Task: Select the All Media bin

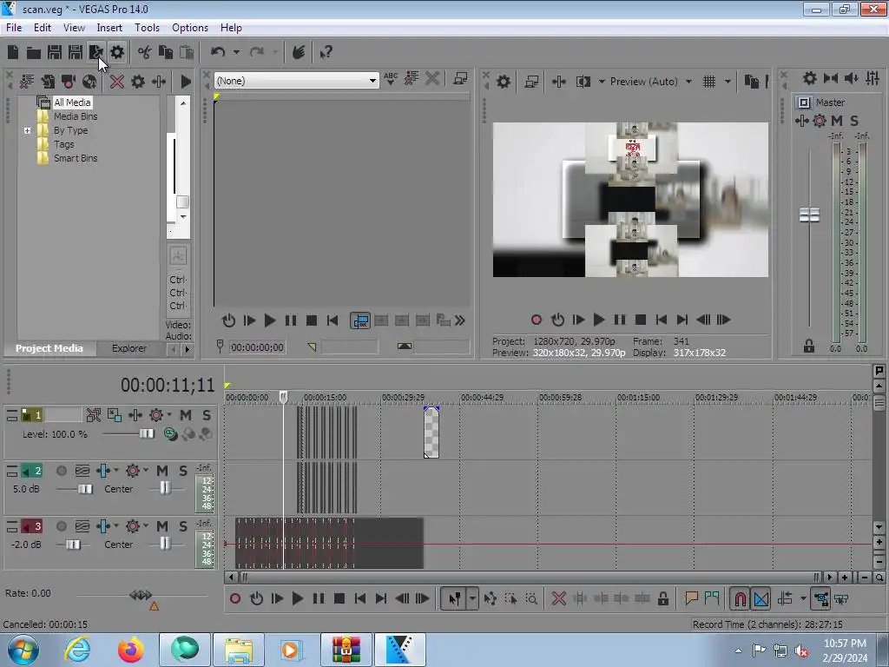Action: pyautogui.click(x=72, y=102)
